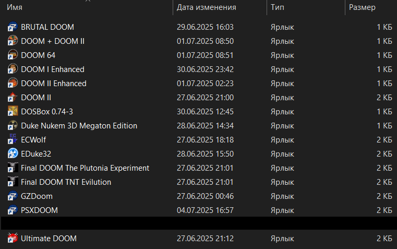The height and width of the screenshot is (249, 397).
Task: Click the Тип column header
Action: [277, 8]
